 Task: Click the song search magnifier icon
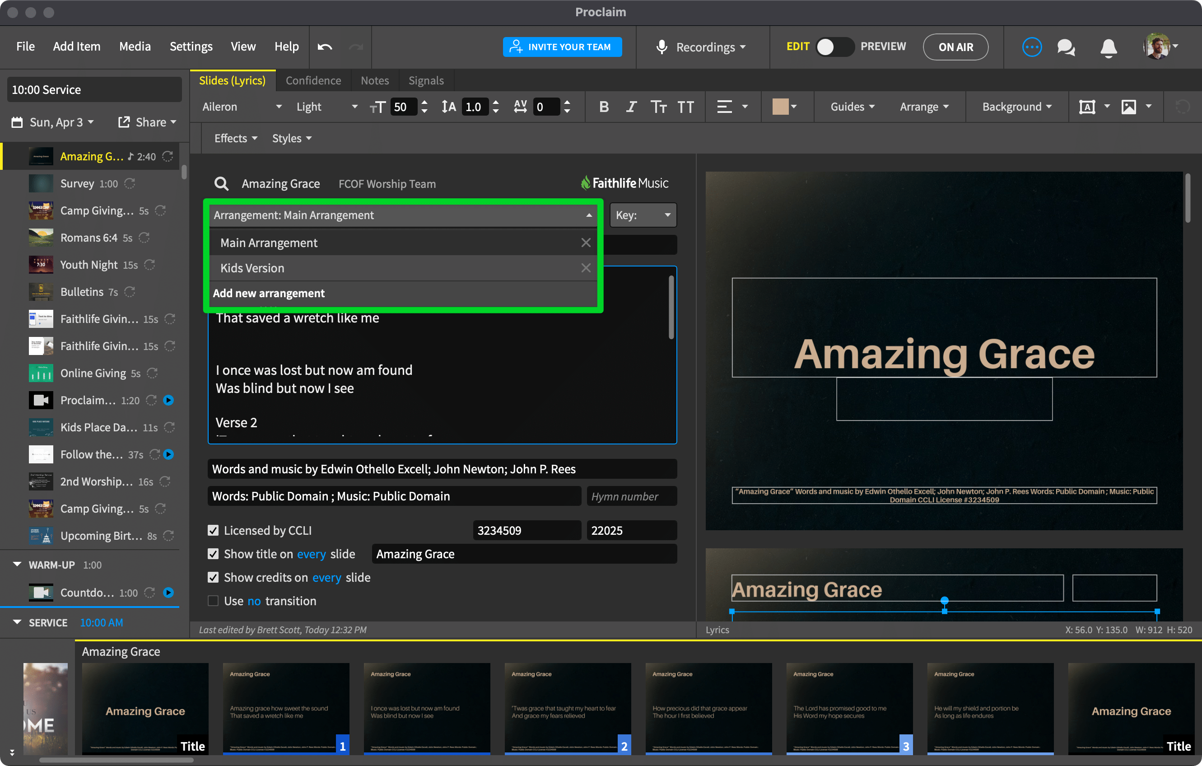pos(221,184)
